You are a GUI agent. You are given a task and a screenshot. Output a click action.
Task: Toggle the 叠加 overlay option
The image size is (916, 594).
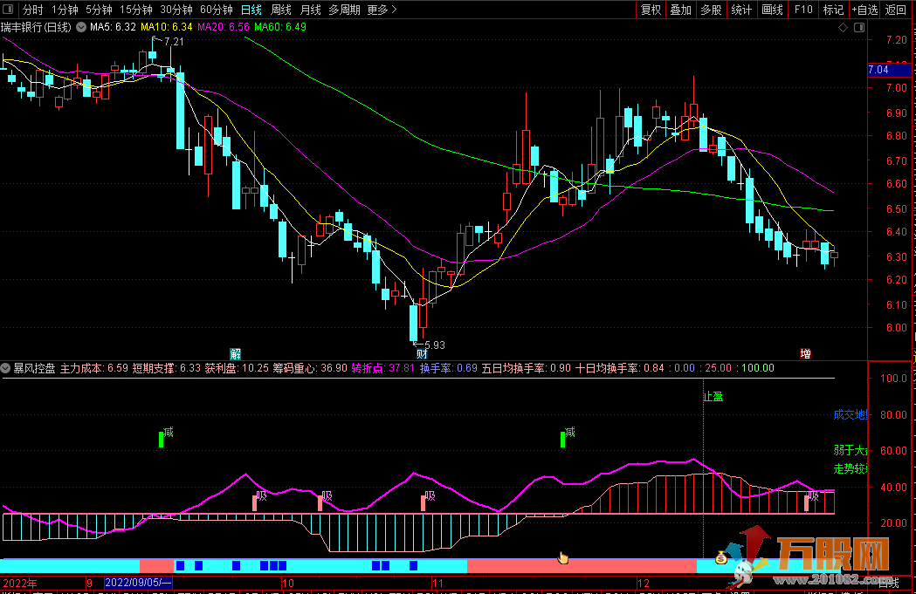click(x=680, y=10)
